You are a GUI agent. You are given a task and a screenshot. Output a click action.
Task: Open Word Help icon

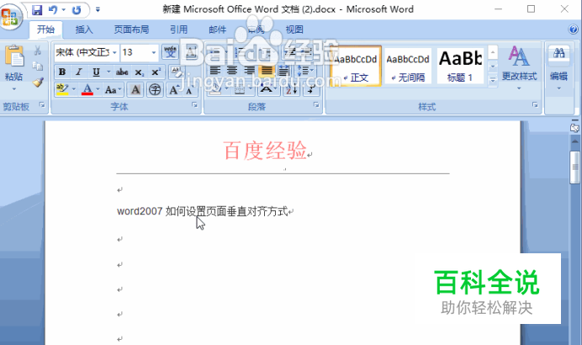(x=573, y=29)
